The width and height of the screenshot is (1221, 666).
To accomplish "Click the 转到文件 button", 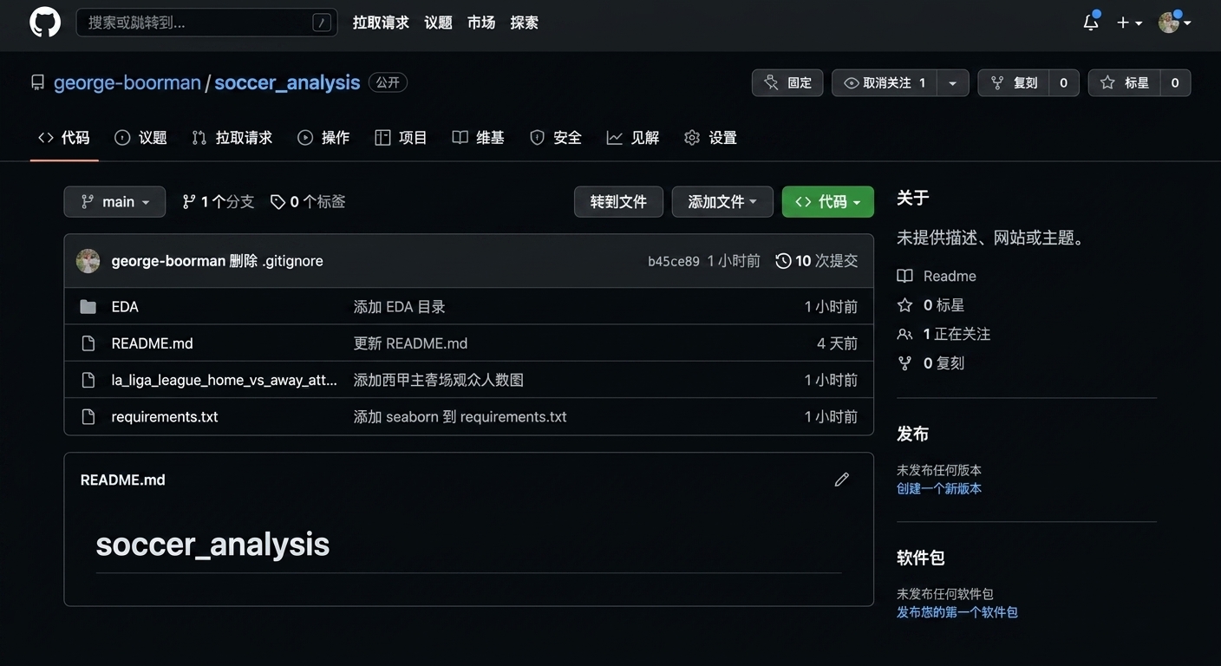I will coord(618,201).
